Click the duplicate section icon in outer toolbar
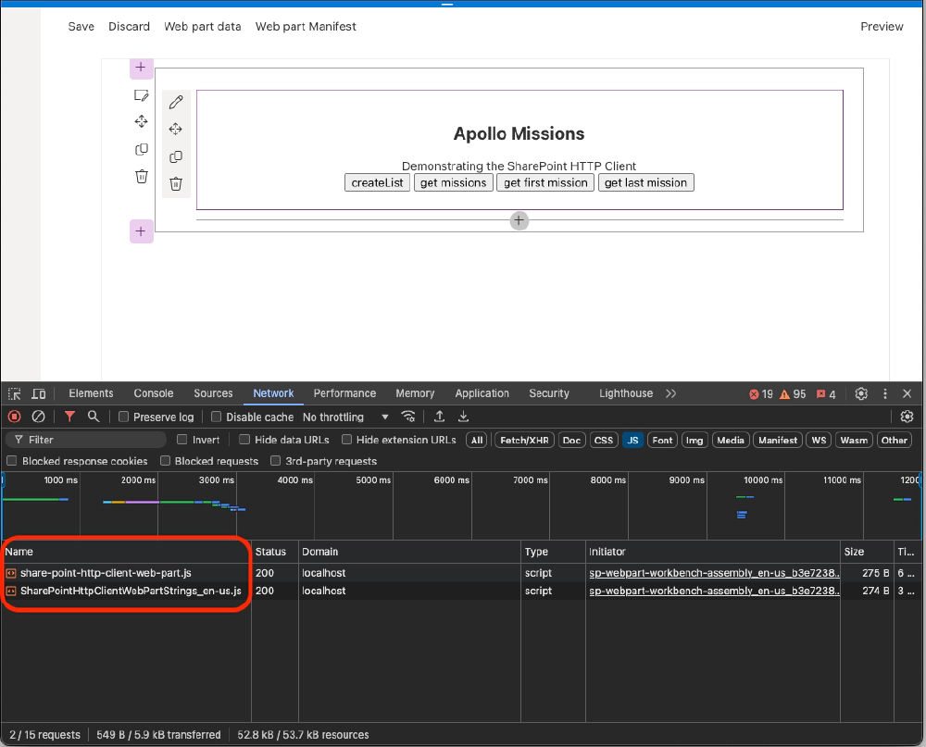926x747 pixels. pyautogui.click(x=141, y=149)
